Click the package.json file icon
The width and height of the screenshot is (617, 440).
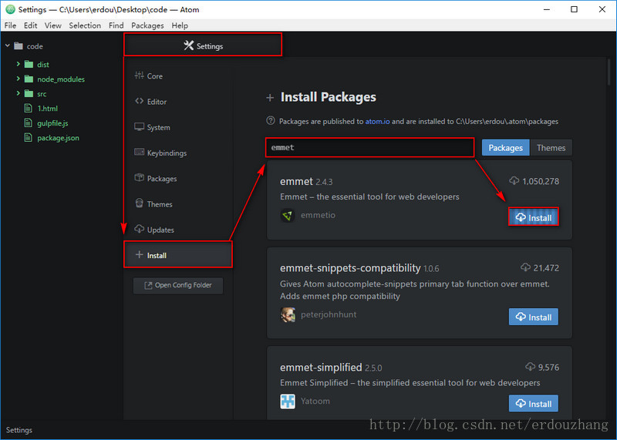28,138
